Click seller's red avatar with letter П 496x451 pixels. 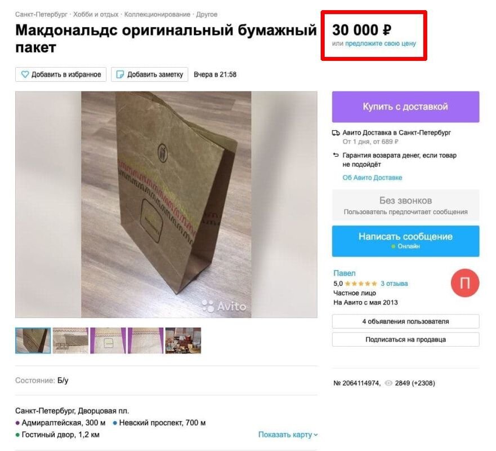tap(465, 283)
